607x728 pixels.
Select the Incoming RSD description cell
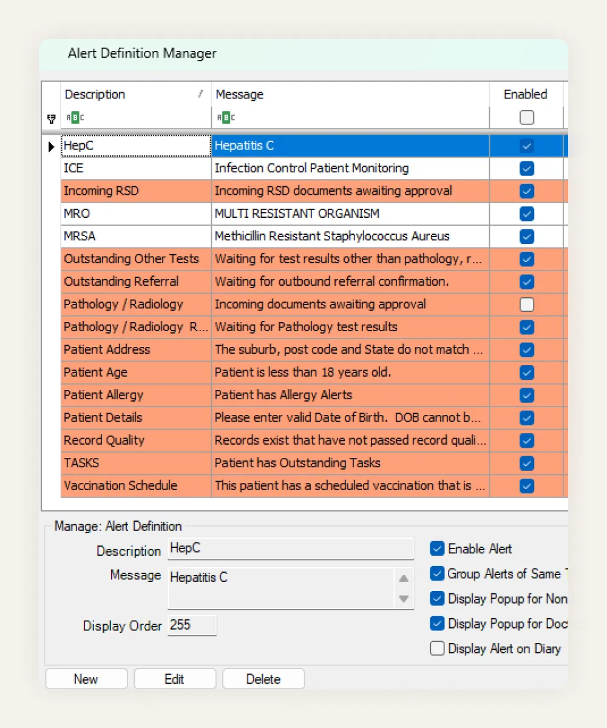136,191
